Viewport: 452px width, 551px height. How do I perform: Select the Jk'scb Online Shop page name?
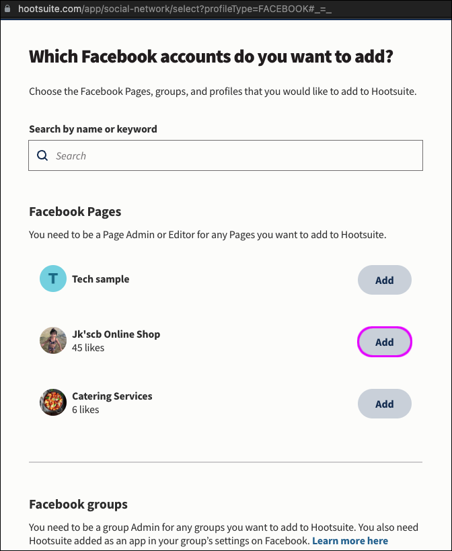pyautogui.click(x=116, y=334)
